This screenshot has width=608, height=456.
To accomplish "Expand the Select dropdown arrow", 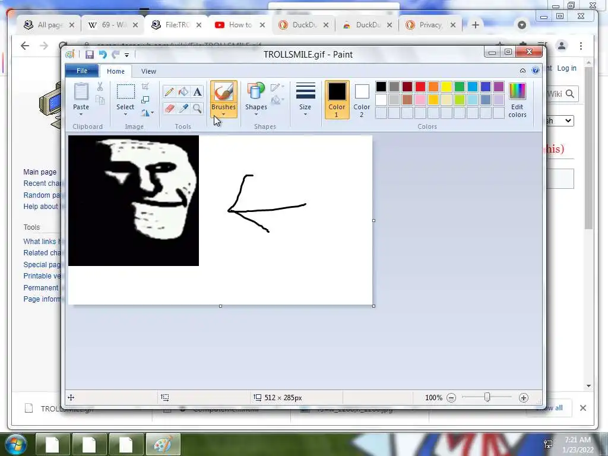I will tap(126, 115).
